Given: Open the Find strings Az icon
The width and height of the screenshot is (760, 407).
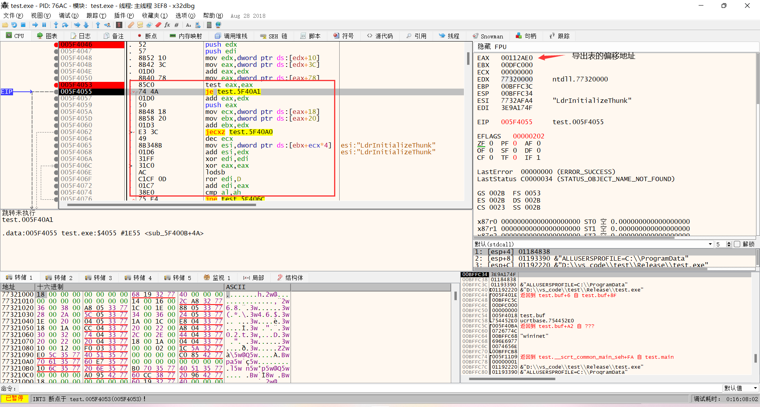Looking at the screenshot, I should pyautogui.click(x=188, y=25).
